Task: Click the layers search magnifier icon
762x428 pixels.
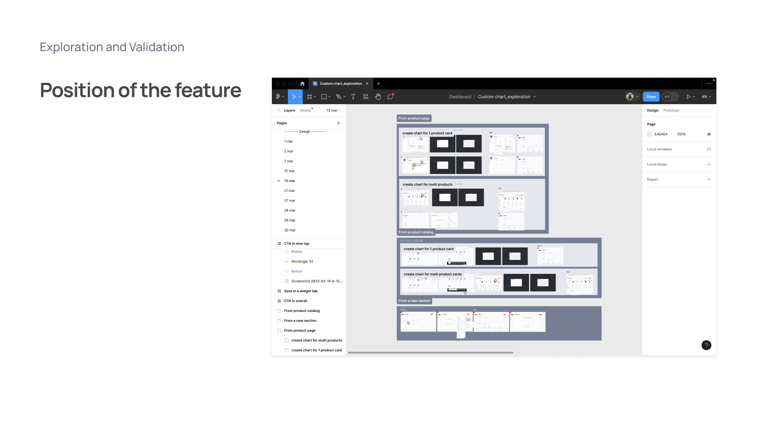Action: coord(279,111)
